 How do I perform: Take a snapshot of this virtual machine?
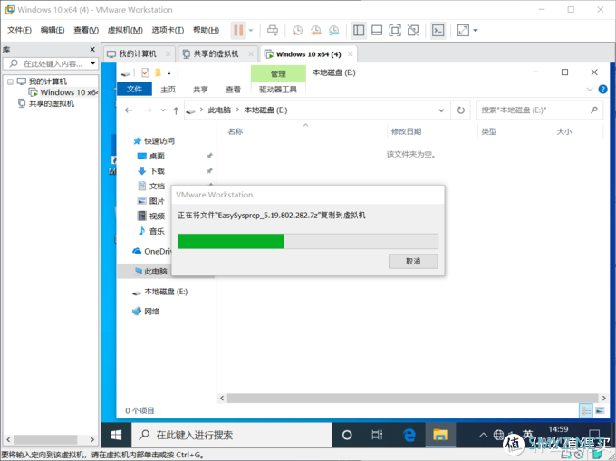coord(297,30)
